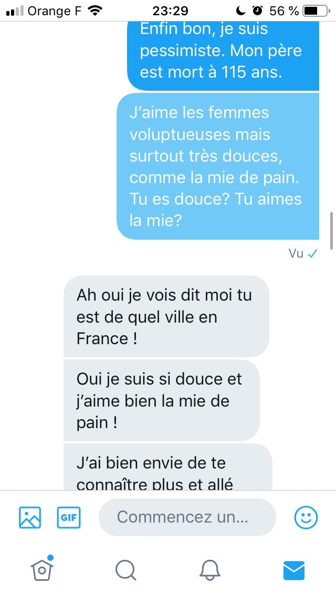
Task: Tap the Commencez un… message field
Action: click(187, 517)
